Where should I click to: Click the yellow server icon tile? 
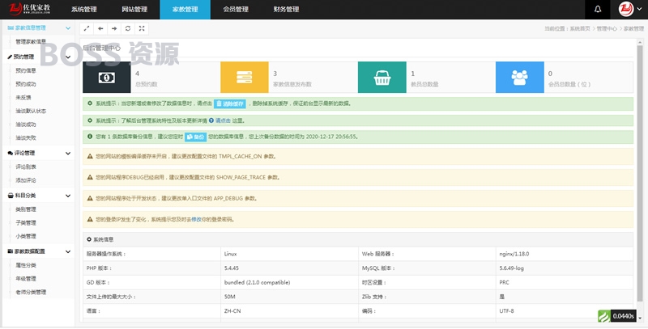click(245, 77)
